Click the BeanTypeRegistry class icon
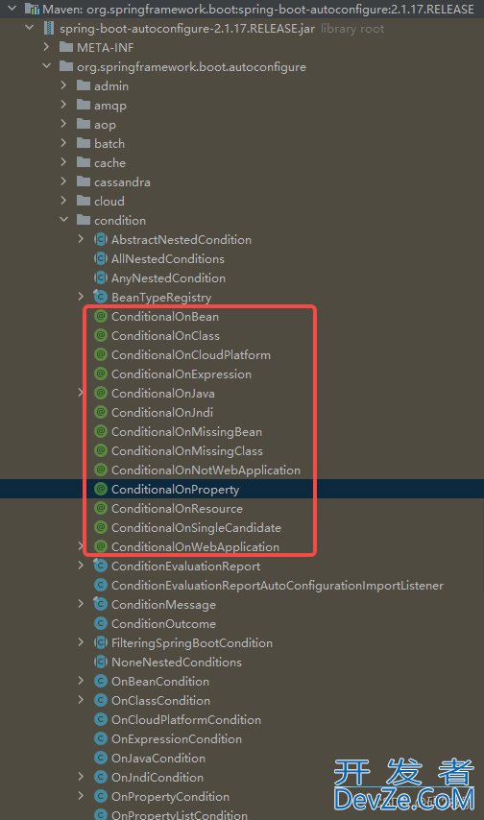The height and width of the screenshot is (820, 484). pos(101,297)
